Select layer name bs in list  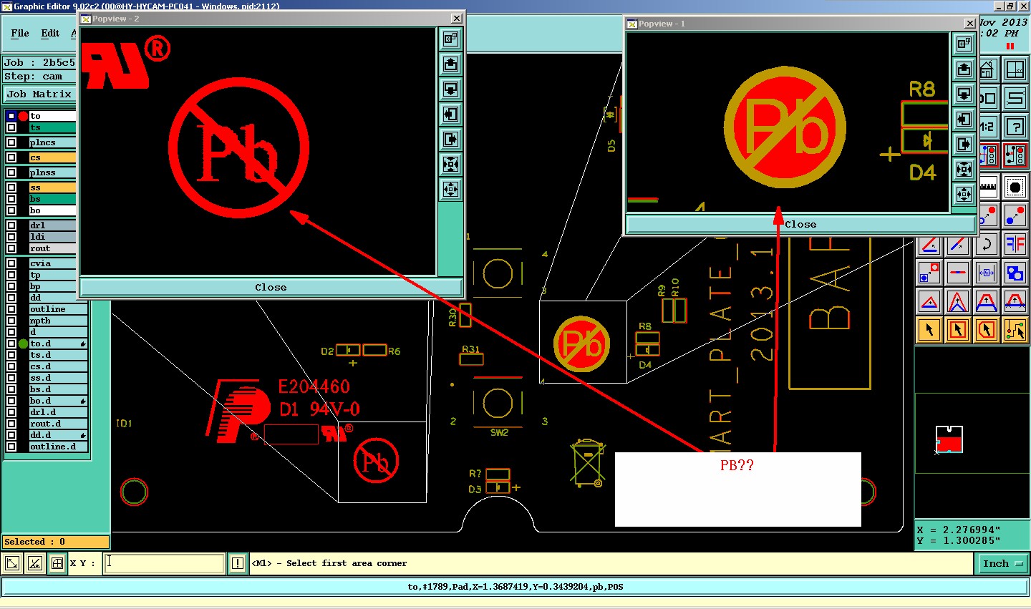52,199
